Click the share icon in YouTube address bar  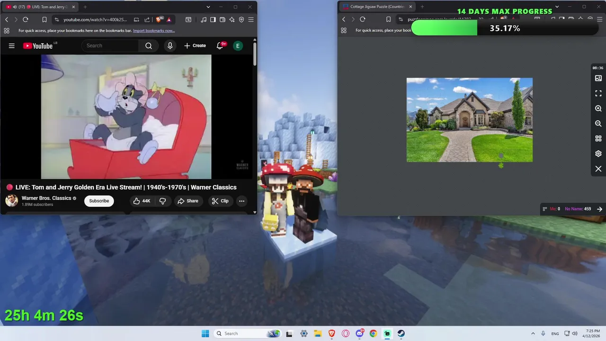(x=147, y=19)
